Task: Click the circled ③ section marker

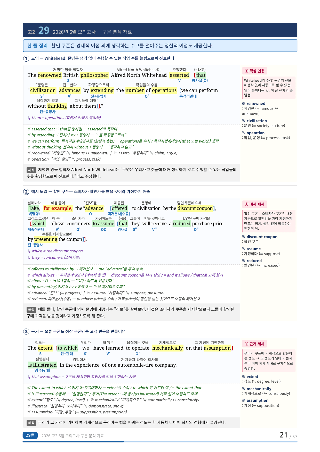Action: coord(26,332)
